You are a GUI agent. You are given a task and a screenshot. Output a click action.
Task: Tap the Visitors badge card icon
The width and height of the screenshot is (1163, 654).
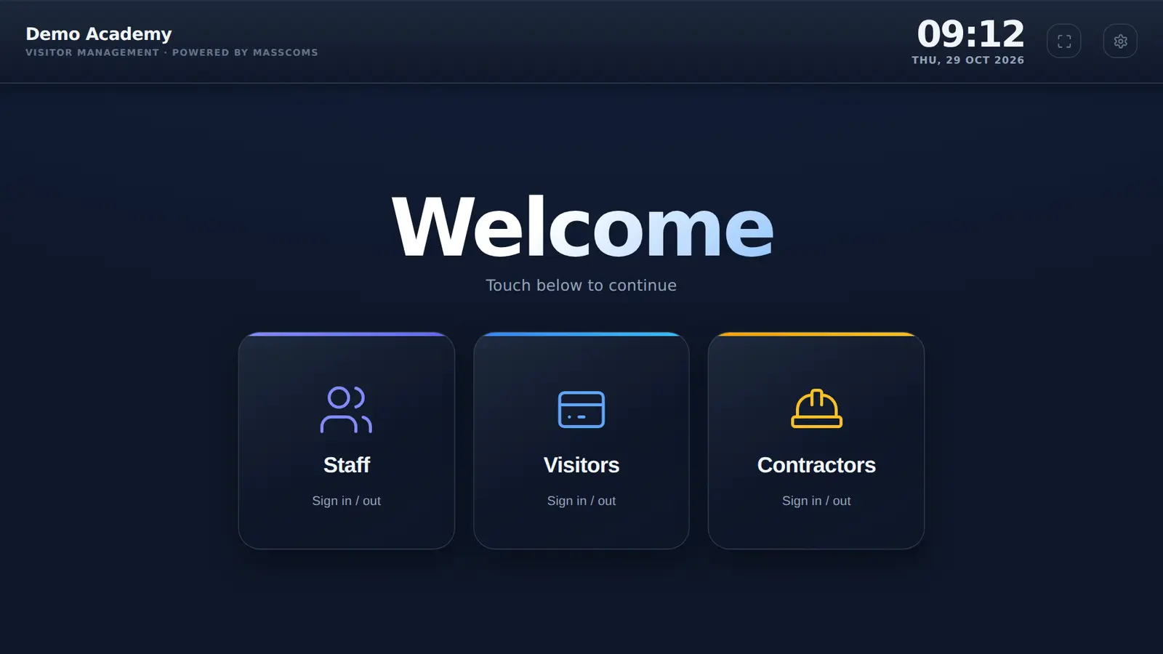point(581,410)
